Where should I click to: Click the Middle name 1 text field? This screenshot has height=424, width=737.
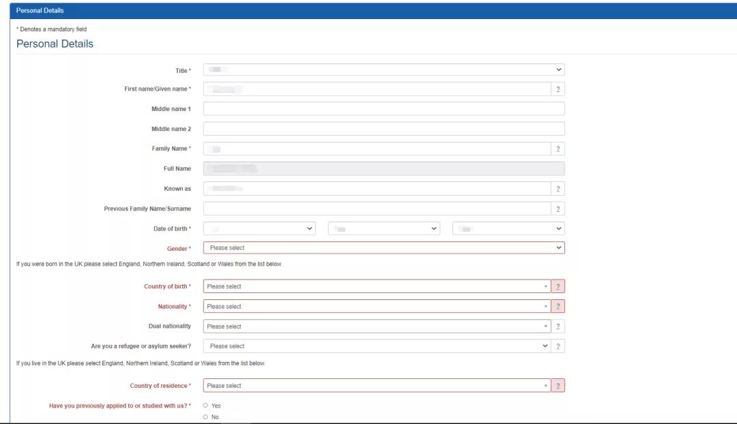tap(384, 109)
